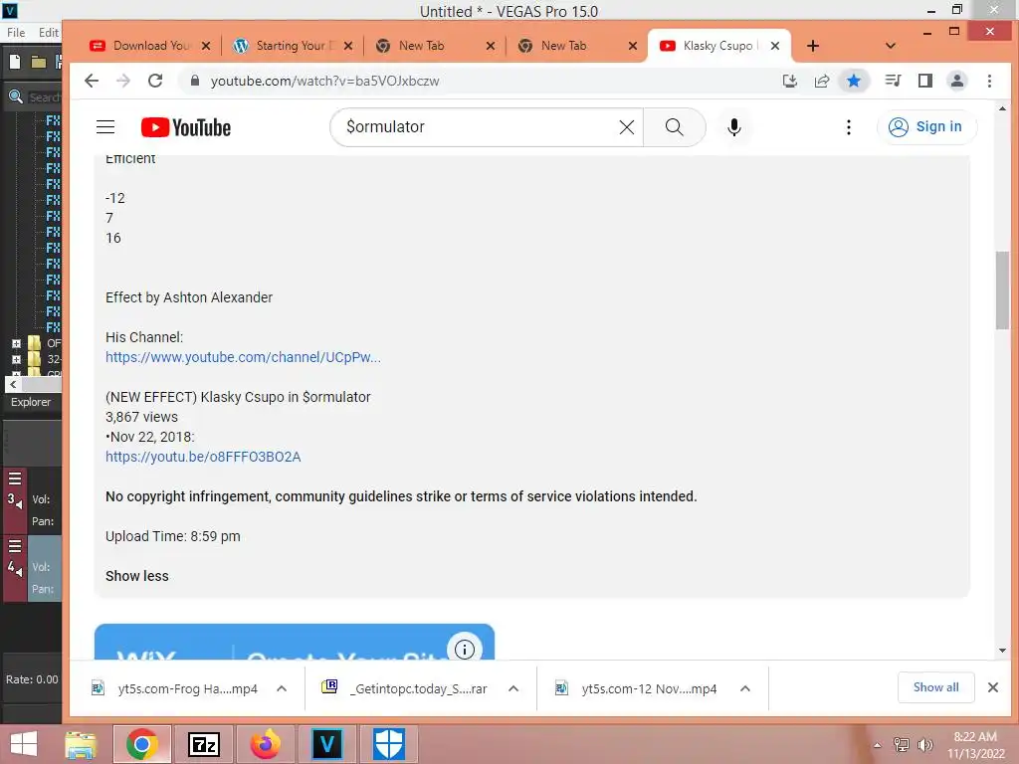Open downloaded file yt5s.com-Frog Ha....mp4
The height and width of the screenshot is (764, 1019).
tap(175, 688)
